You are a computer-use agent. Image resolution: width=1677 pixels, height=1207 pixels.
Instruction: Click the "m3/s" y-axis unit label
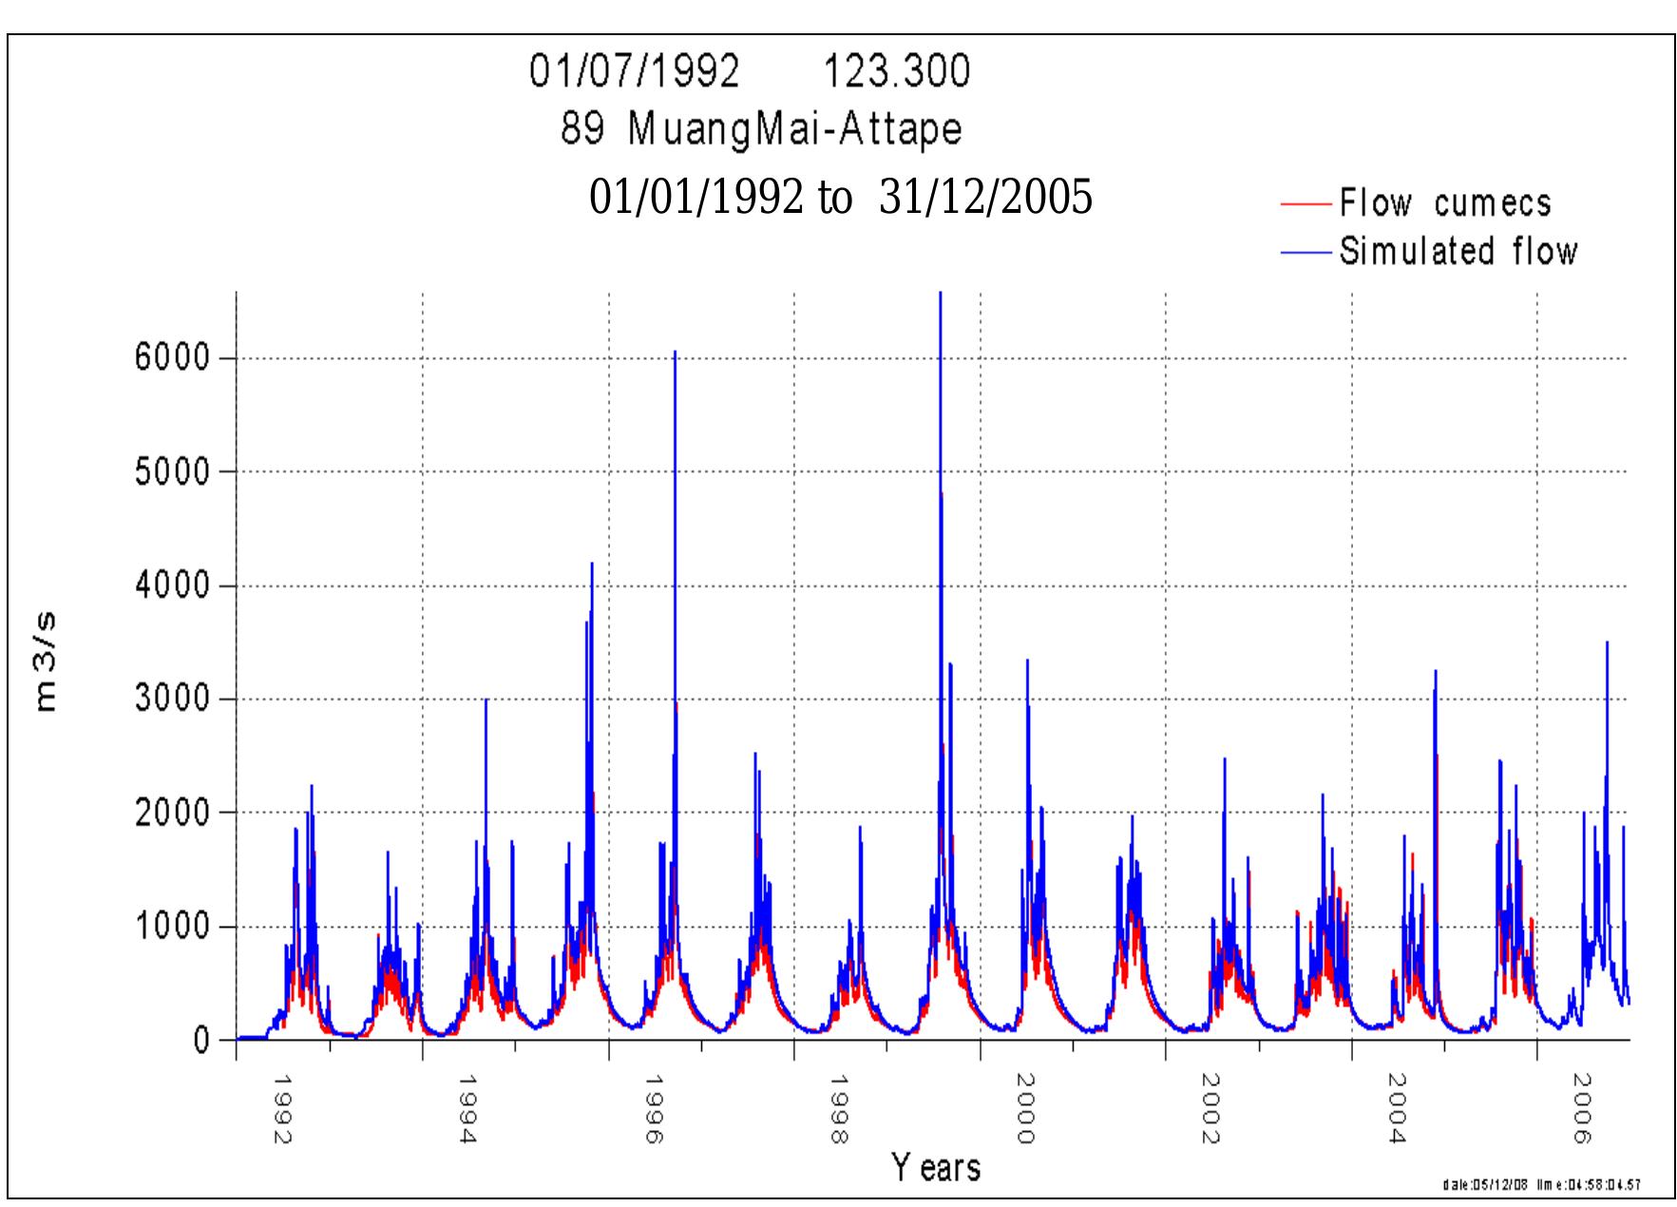pyautogui.click(x=46, y=662)
